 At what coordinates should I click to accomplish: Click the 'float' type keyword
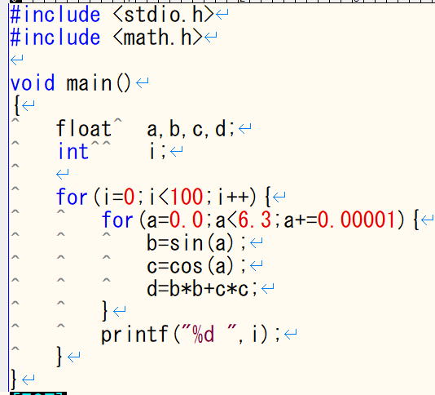(84, 128)
